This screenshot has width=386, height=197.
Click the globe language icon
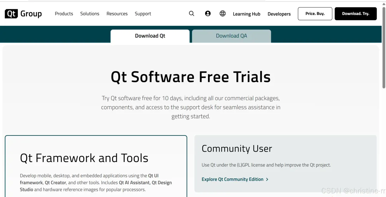(223, 14)
